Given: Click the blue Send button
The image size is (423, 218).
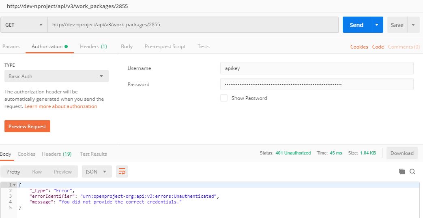Looking at the screenshot, I should coord(356,25).
